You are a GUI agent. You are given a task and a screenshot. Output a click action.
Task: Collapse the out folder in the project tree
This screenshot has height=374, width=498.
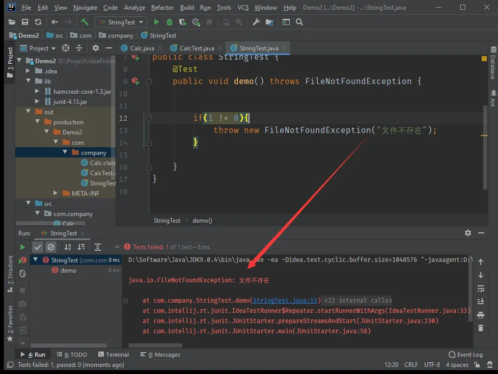coord(29,112)
